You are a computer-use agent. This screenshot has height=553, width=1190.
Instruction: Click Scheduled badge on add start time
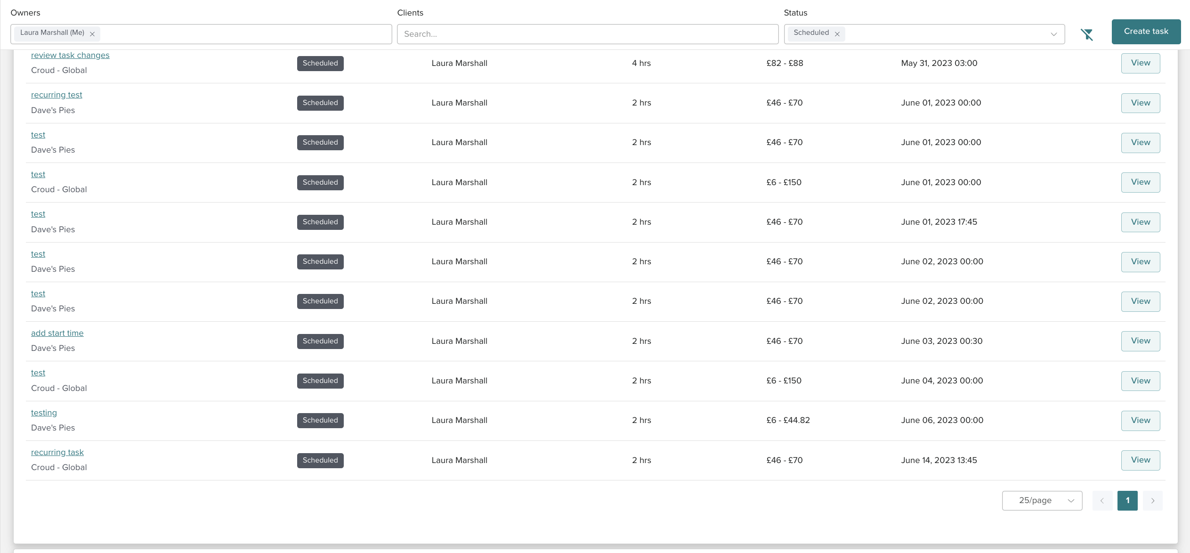pyautogui.click(x=320, y=341)
